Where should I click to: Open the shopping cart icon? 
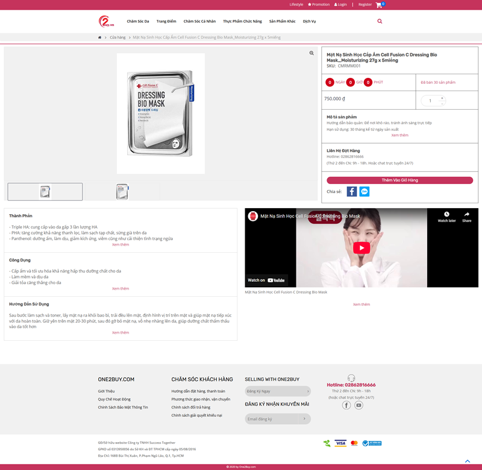click(x=379, y=5)
